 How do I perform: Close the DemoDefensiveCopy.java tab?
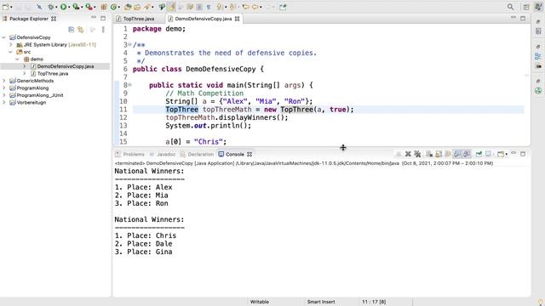(237, 19)
